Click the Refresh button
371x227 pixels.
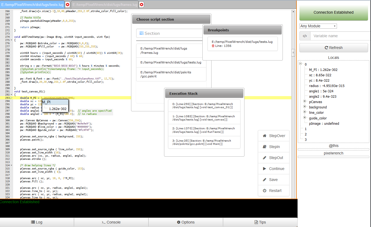tap(333, 48)
